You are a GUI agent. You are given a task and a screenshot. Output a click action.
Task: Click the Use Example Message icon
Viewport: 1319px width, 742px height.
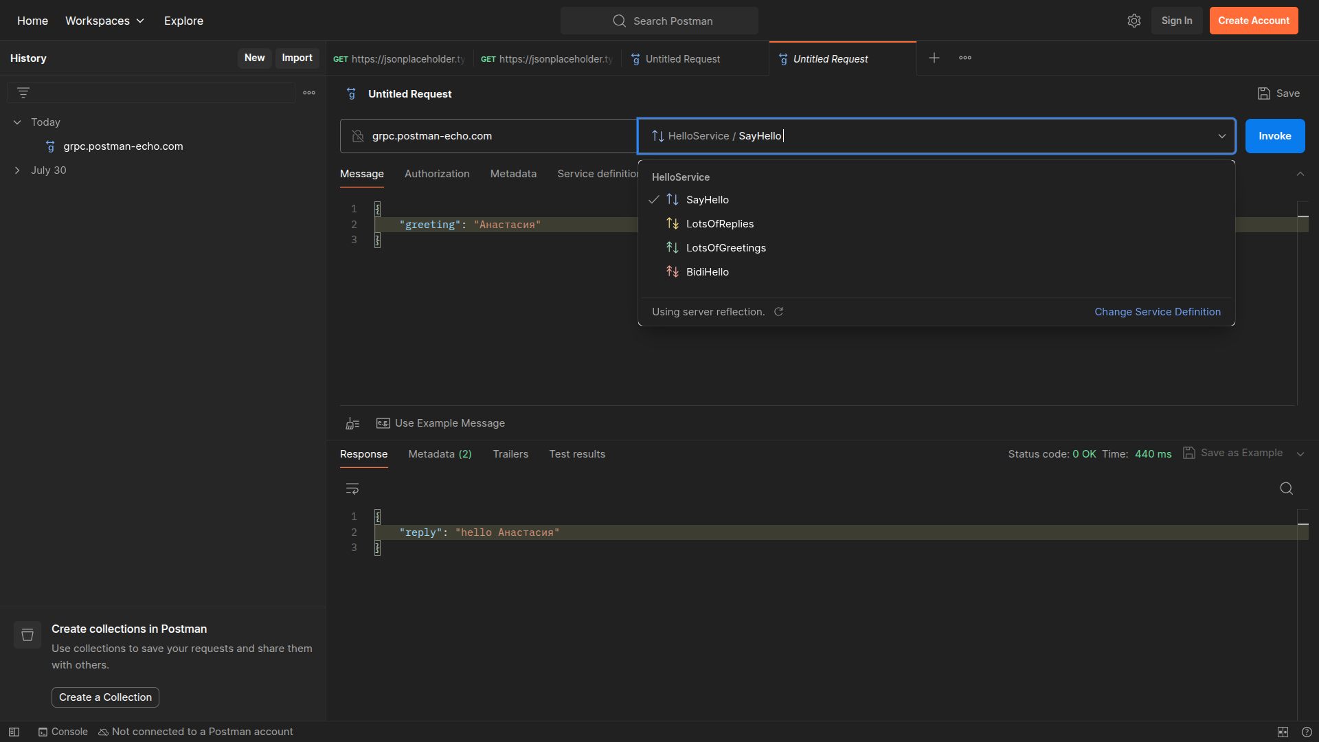coord(383,423)
